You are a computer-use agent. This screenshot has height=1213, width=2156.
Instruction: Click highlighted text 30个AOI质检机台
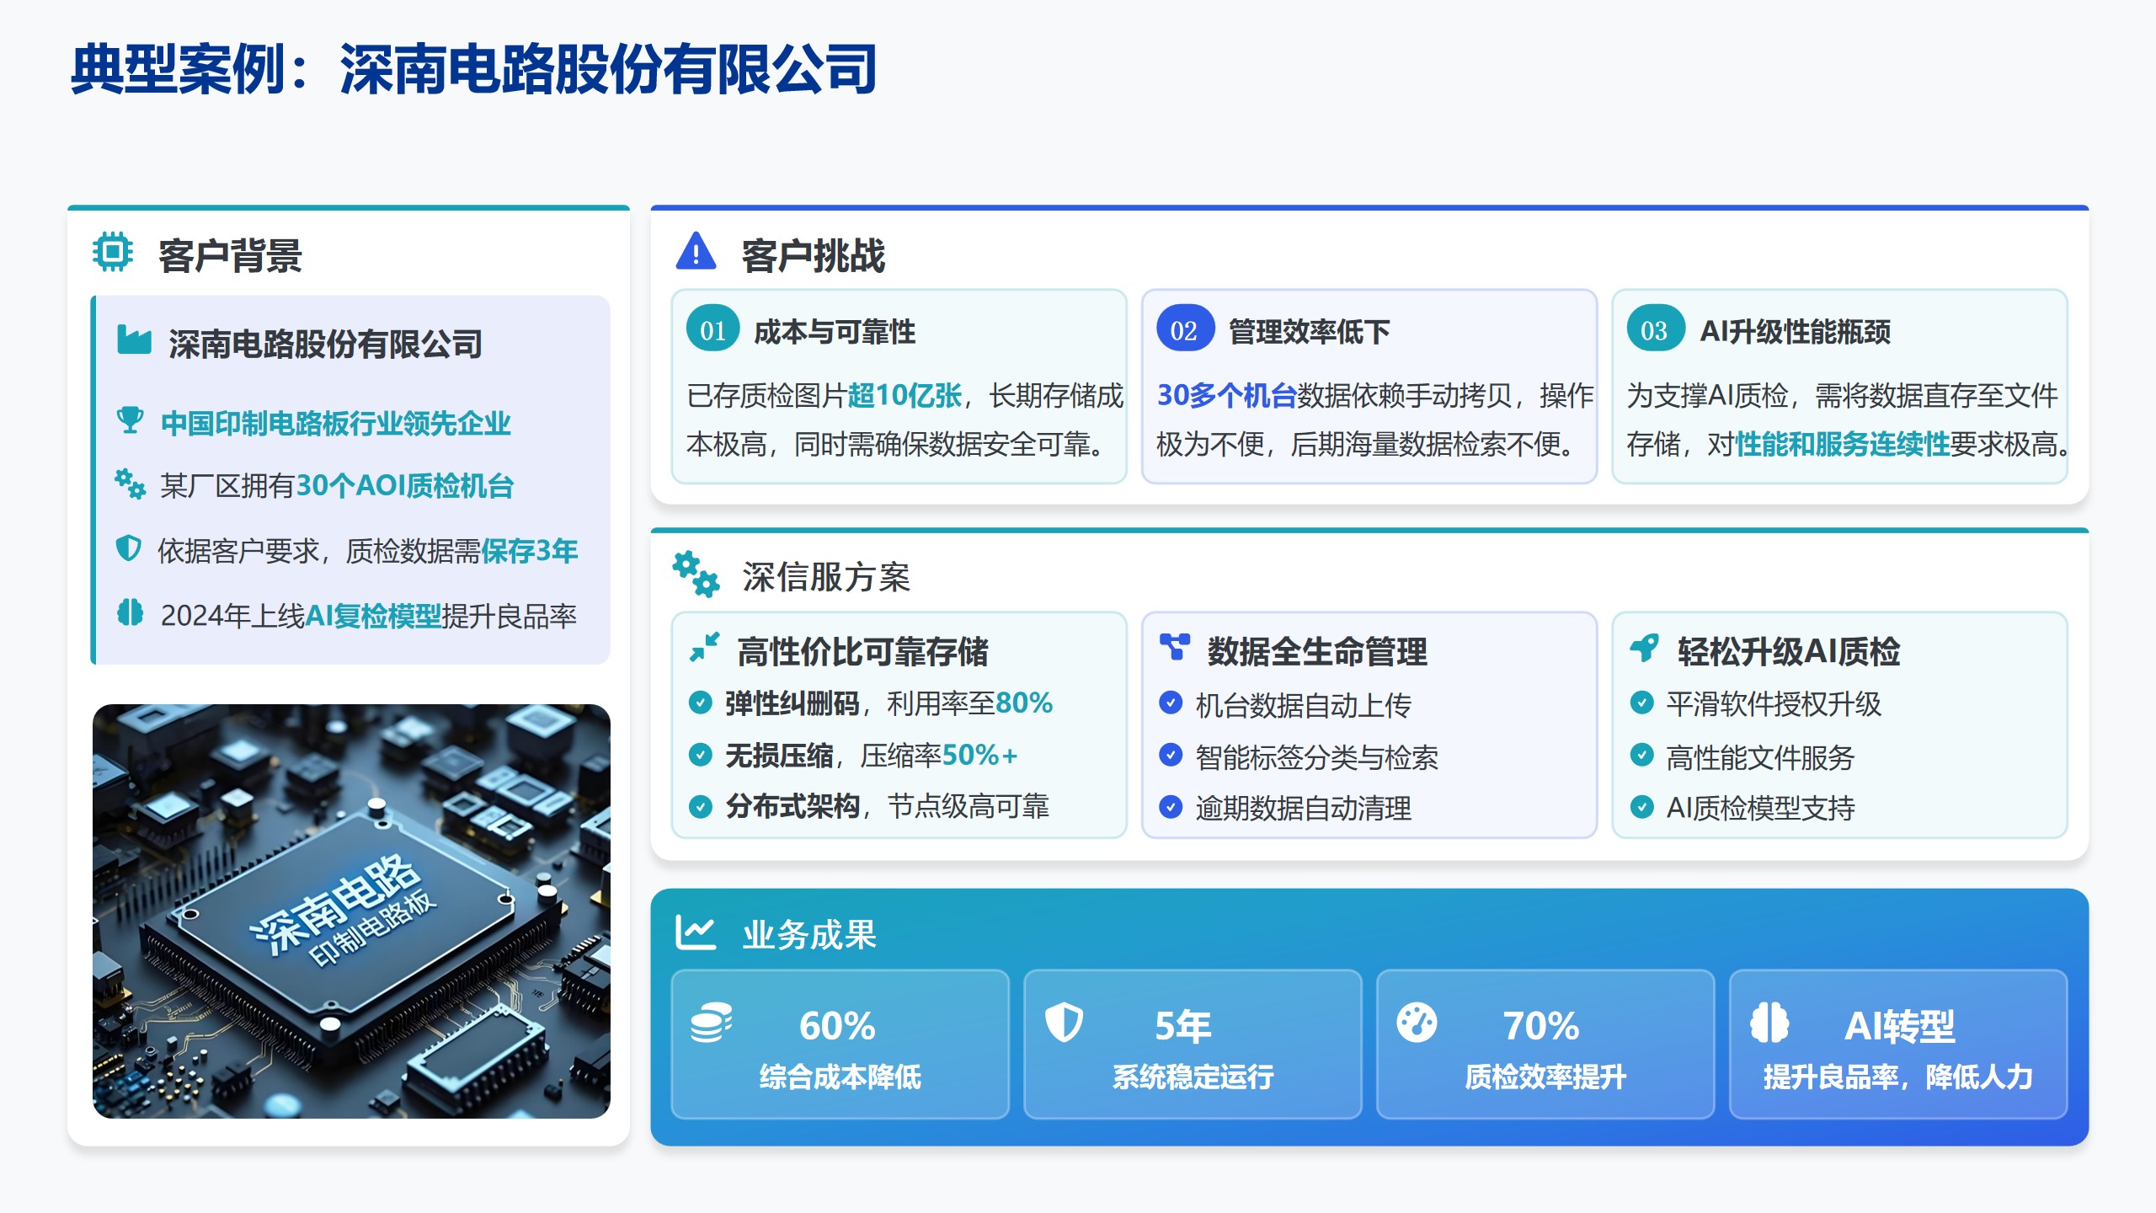[405, 486]
